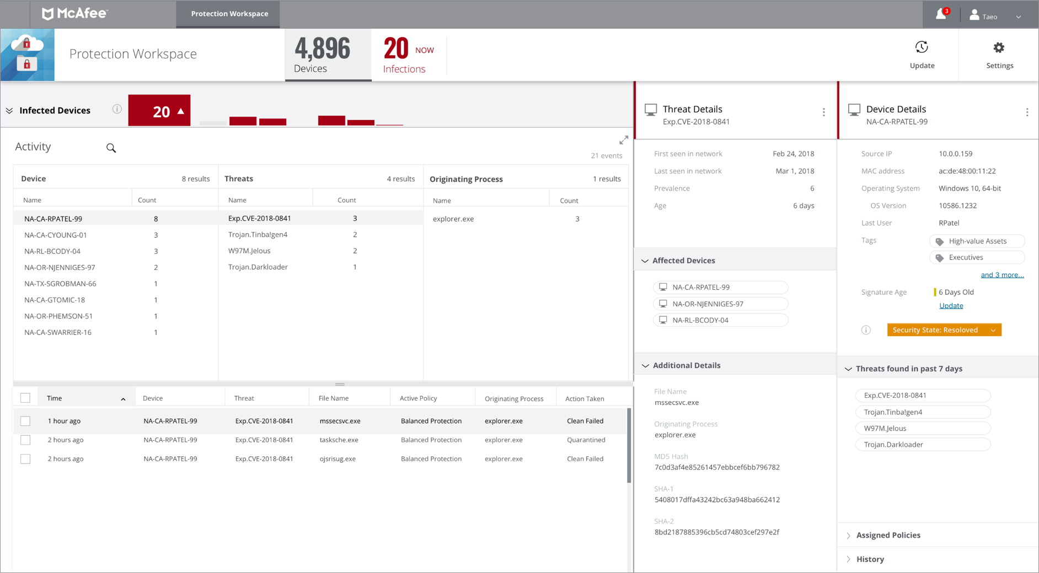Open the Threat Details three-dot menu
The image size is (1039, 573).
(823, 112)
